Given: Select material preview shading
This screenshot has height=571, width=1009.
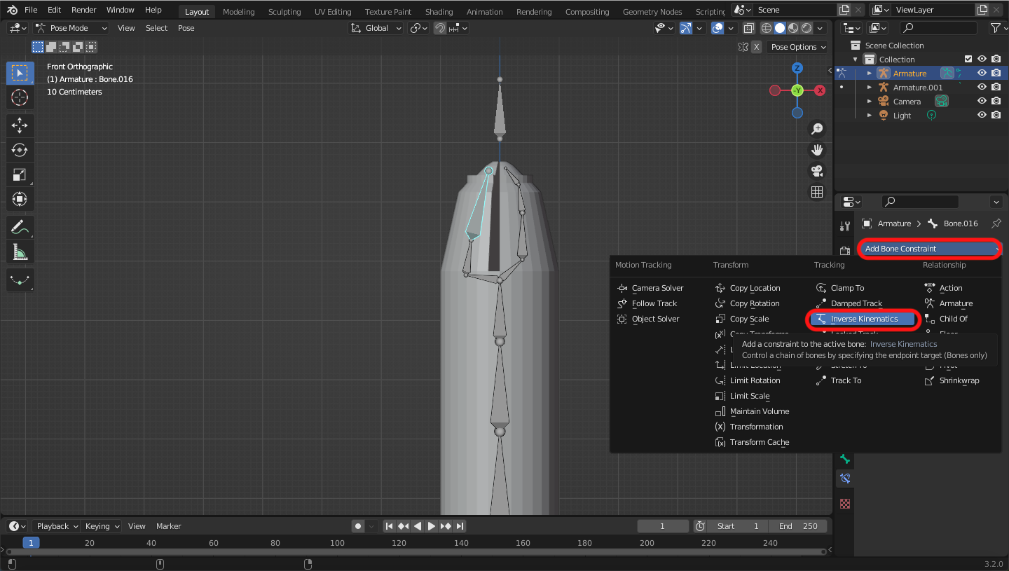Looking at the screenshot, I should pos(792,28).
